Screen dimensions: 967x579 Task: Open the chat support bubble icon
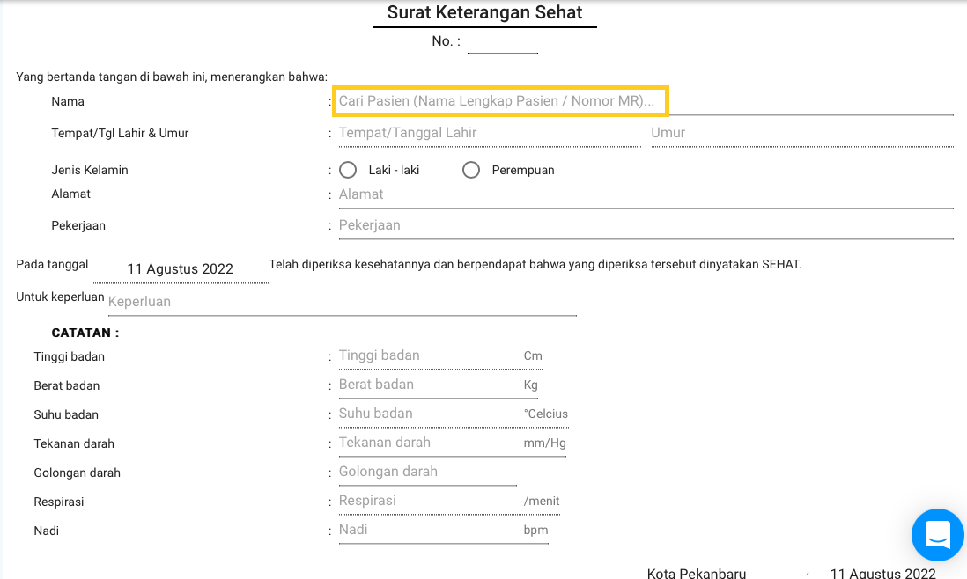tap(937, 535)
